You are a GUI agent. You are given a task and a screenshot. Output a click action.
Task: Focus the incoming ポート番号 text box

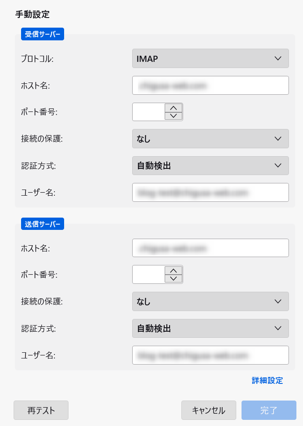click(x=149, y=112)
